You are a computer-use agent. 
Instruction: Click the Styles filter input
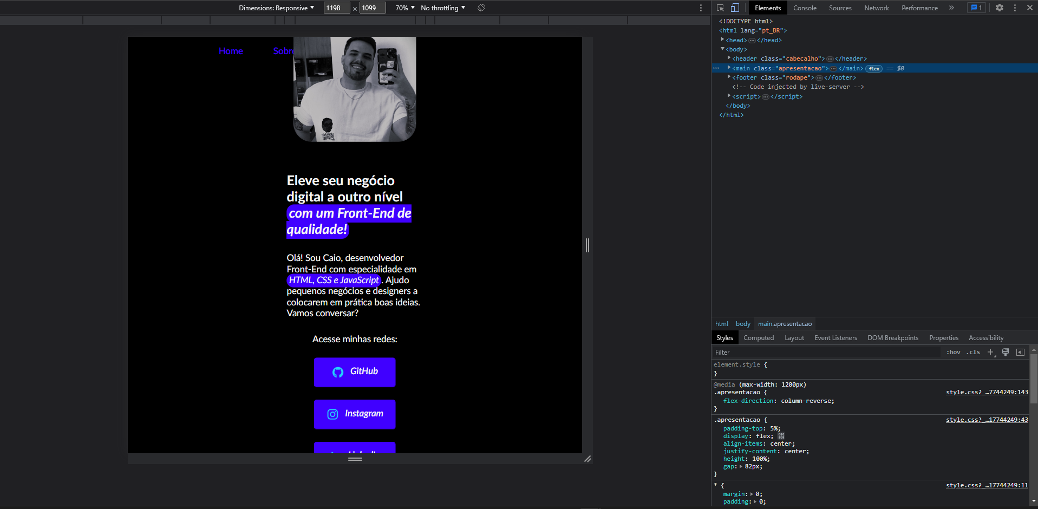[826, 352]
